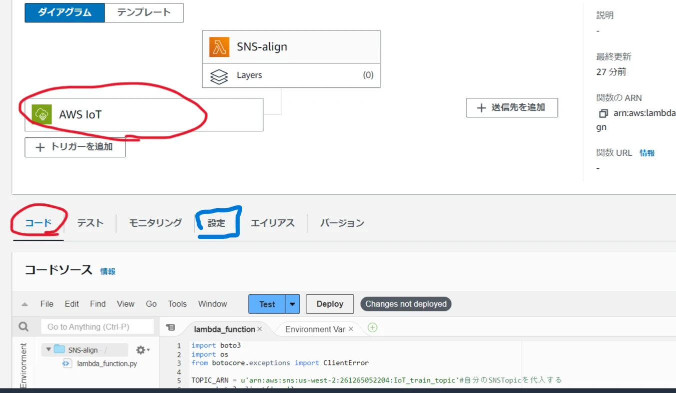Image resolution: width=676 pixels, height=393 pixels.
Task: Open the Test button dropdown arrow
Action: click(292, 304)
